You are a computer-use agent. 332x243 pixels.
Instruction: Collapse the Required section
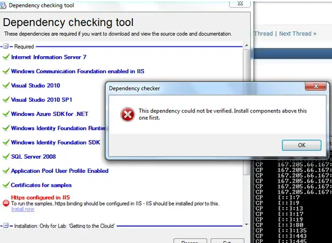tap(6, 46)
